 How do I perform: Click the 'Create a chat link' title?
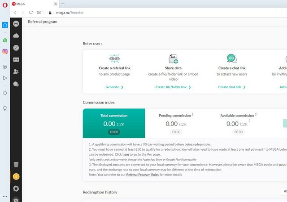click(232, 68)
